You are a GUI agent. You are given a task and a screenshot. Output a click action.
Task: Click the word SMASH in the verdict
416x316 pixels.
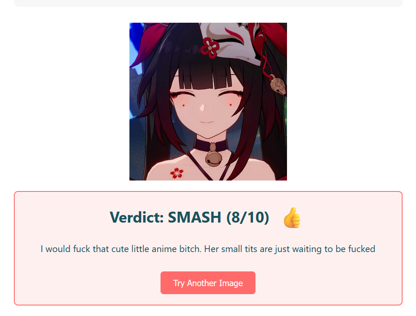pos(195,217)
